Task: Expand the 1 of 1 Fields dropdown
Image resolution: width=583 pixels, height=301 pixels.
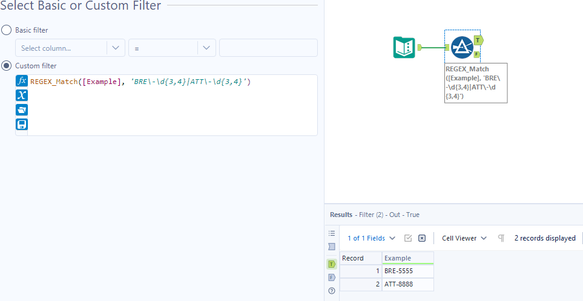Action: 372,238
